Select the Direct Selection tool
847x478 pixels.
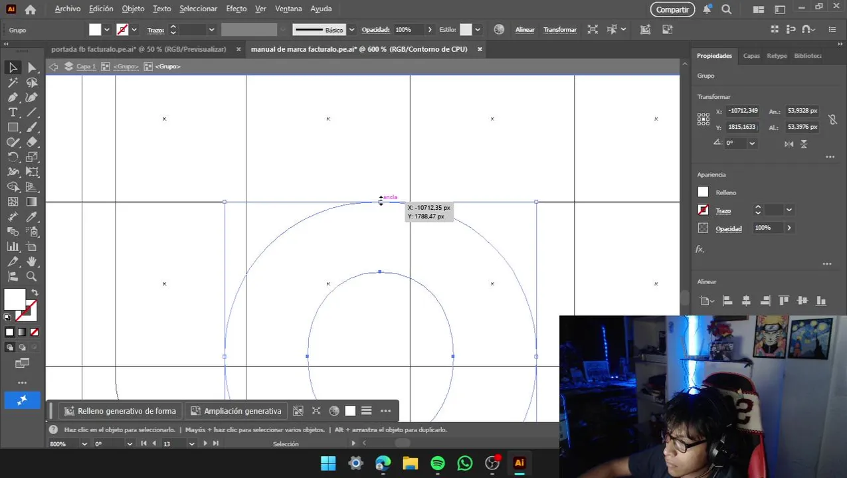pos(32,68)
